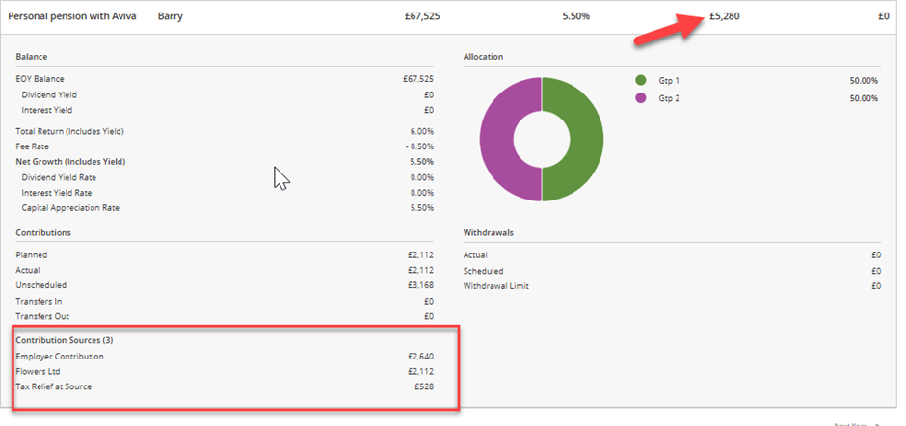Screen dimensions: 906x426
Task: Click the £67,525 value beside EOY Balance
Action: (420, 79)
